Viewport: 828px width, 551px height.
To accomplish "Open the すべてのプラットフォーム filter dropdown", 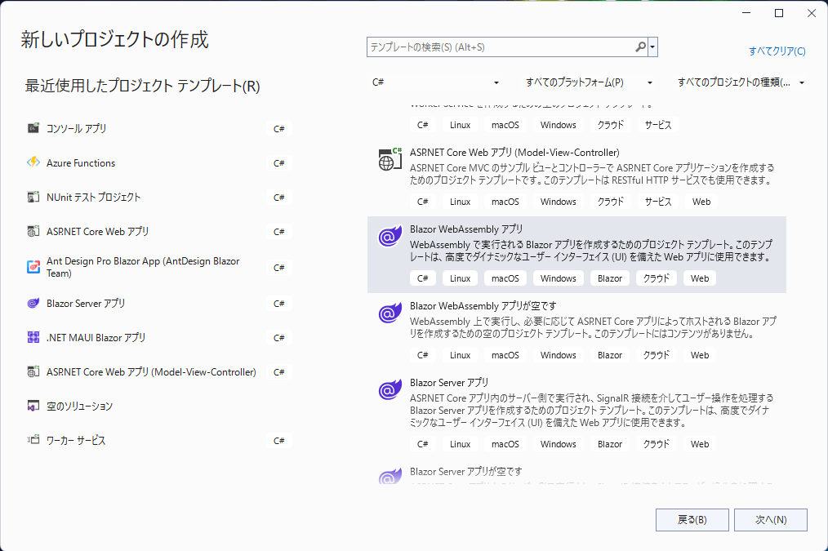I will [590, 82].
